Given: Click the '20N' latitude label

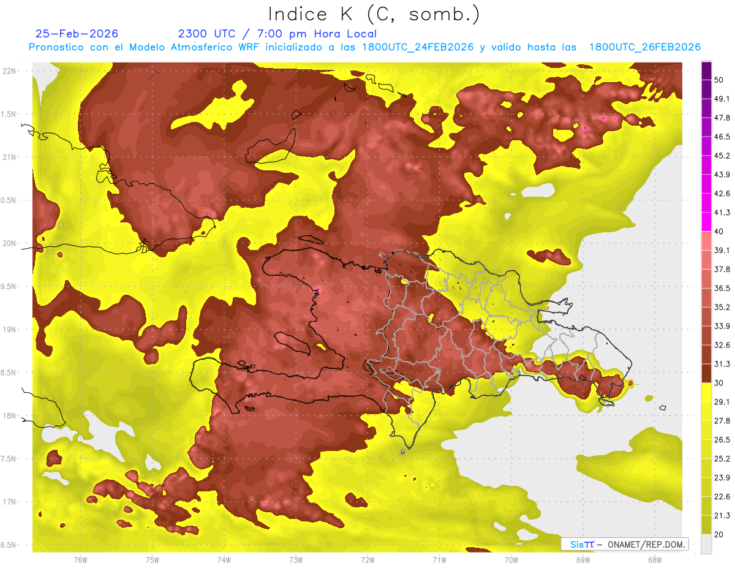Looking at the screenshot, I should [9, 243].
